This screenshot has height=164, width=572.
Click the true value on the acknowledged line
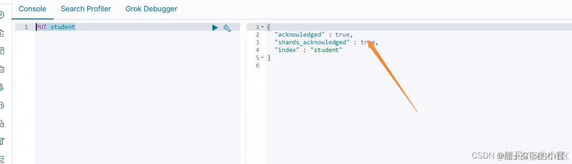point(342,35)
